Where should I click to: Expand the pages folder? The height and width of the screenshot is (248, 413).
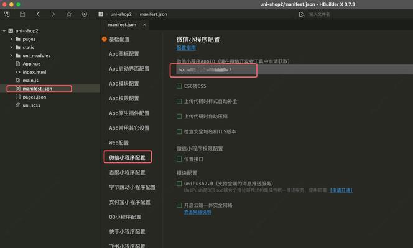click(x=11, y=39)
